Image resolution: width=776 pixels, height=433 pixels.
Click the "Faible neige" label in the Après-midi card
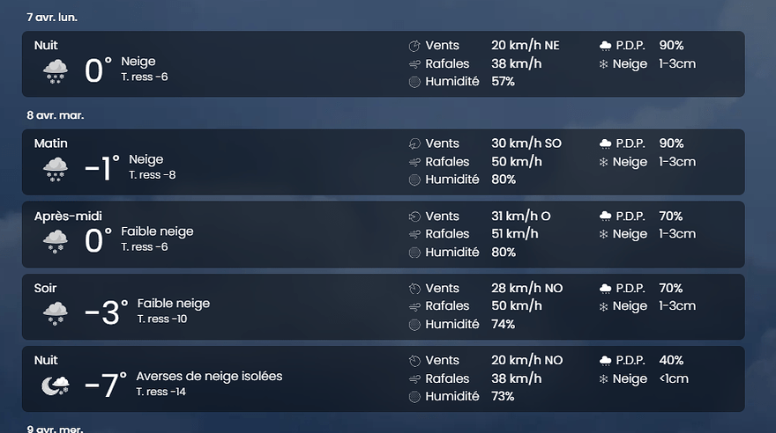point(157,231)
